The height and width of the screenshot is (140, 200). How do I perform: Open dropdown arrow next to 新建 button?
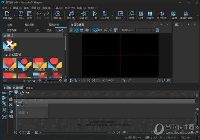point(14,15)
